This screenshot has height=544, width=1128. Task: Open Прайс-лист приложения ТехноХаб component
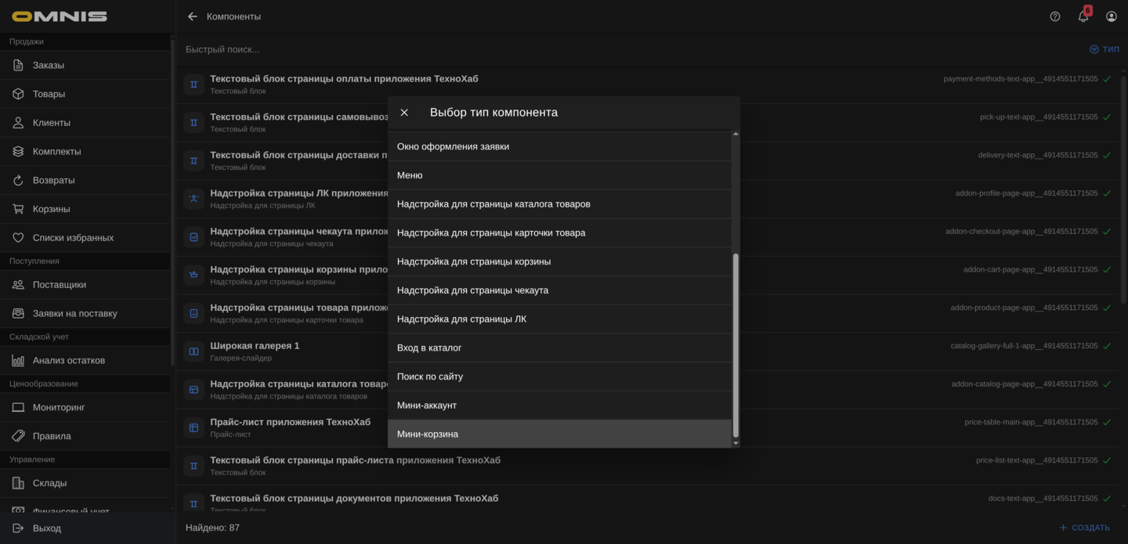pyautogui.click(x=290, y=422)
